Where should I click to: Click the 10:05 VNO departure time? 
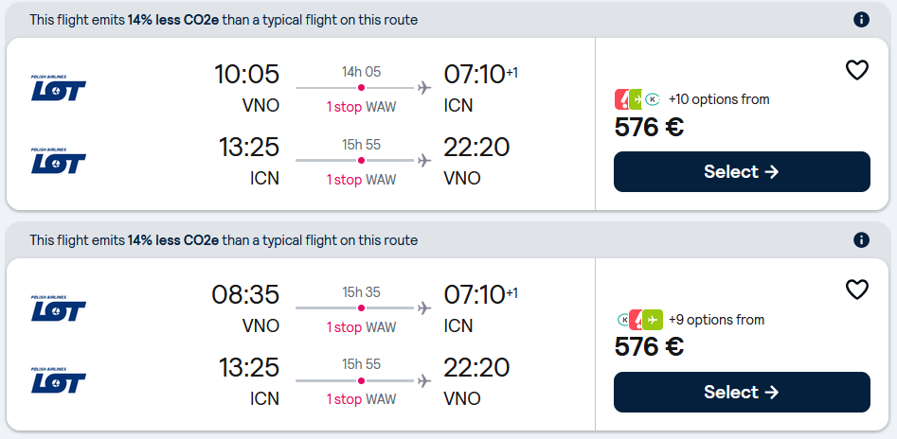point(246,75)
